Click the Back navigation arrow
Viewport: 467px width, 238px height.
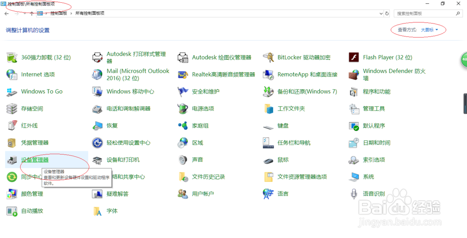7,14
